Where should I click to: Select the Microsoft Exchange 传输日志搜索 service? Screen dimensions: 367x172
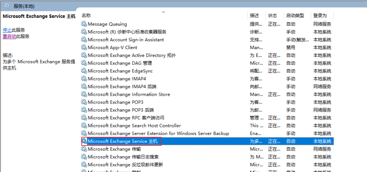[123, 157]
